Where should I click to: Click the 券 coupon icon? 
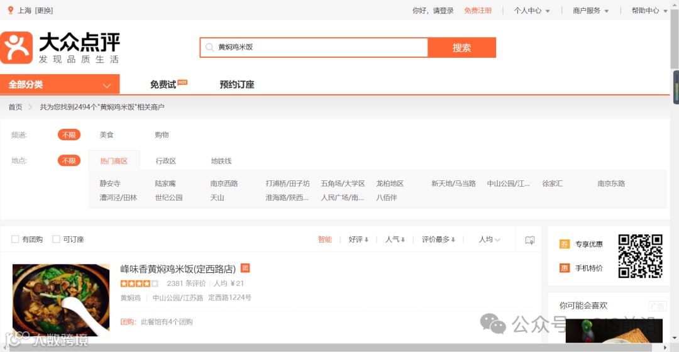[564, 244]
